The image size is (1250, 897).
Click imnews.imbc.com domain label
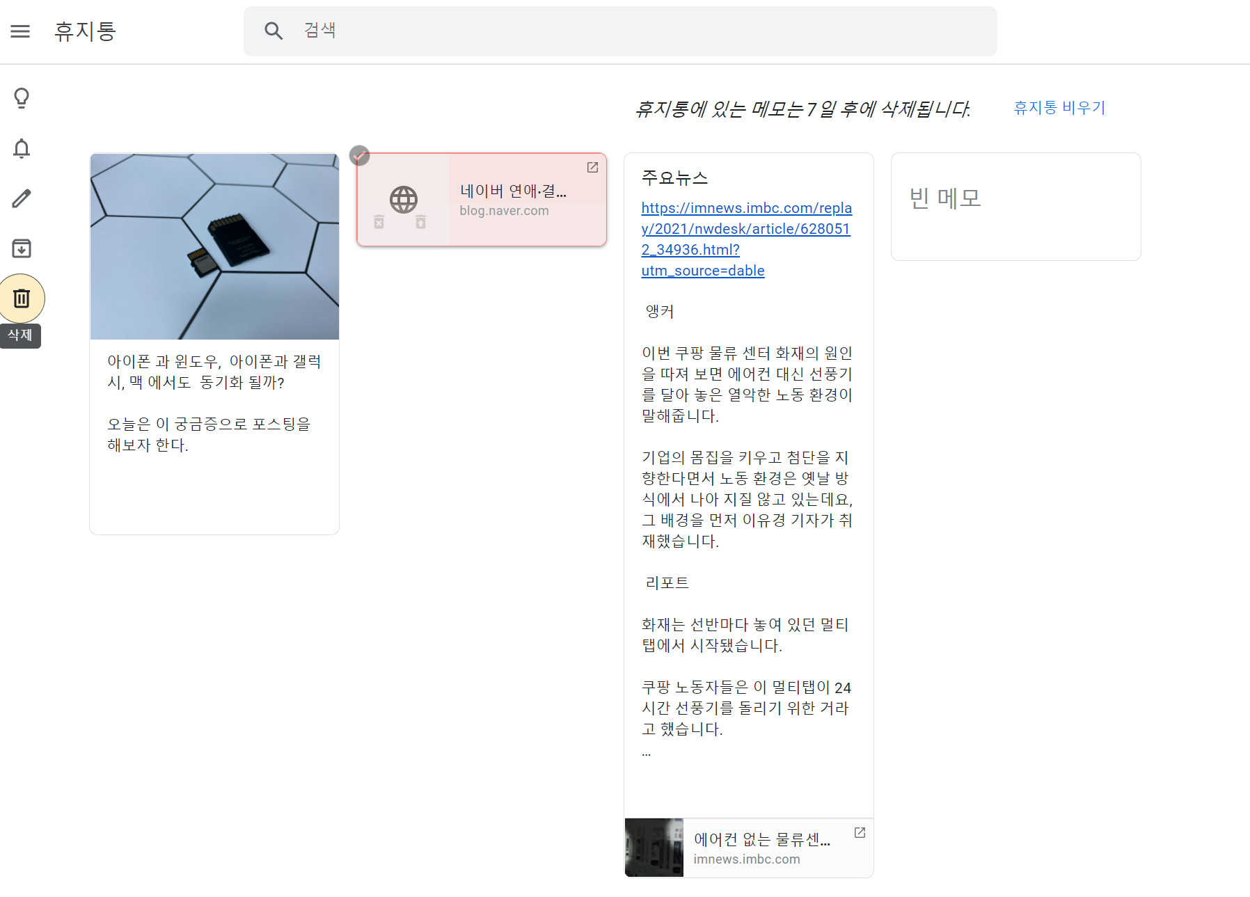click(747, 859)
